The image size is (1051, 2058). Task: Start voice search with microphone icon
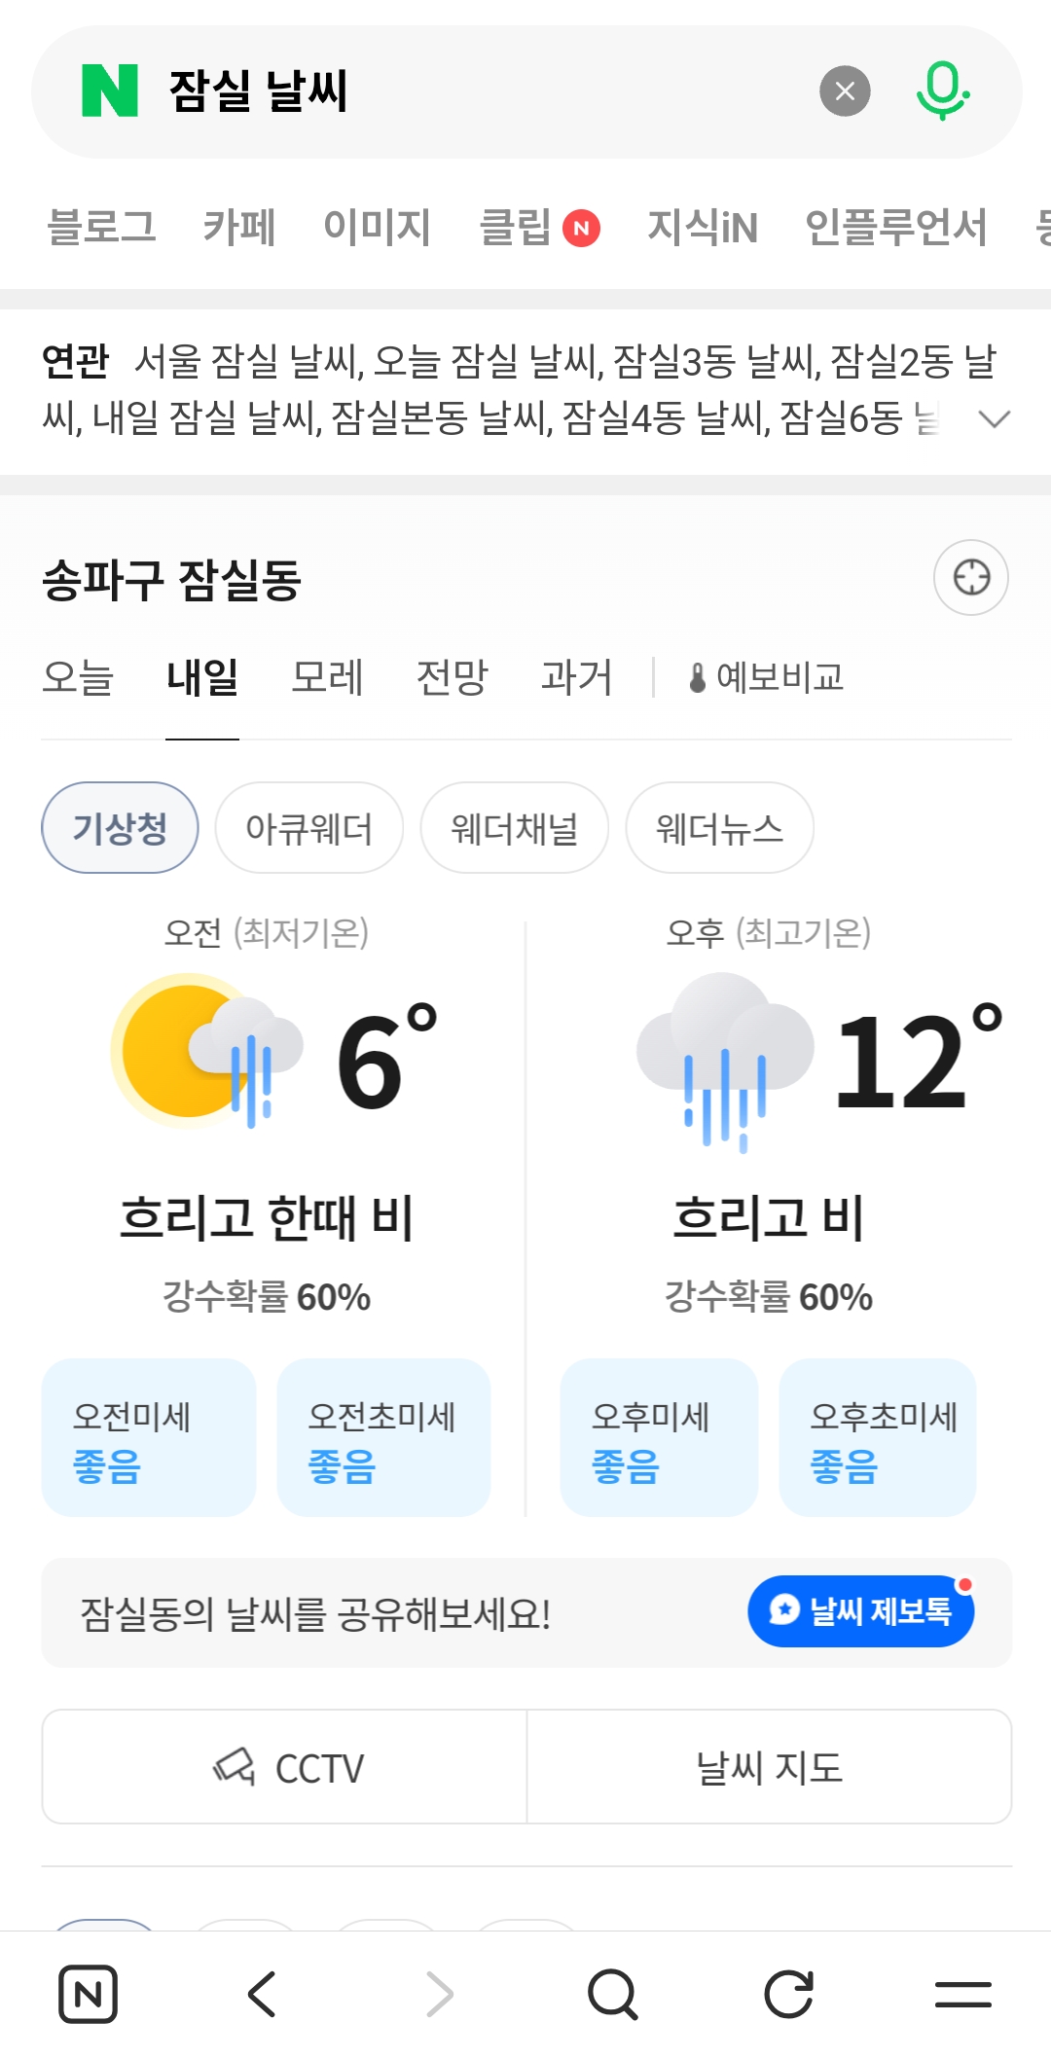[x=942, y=91]
